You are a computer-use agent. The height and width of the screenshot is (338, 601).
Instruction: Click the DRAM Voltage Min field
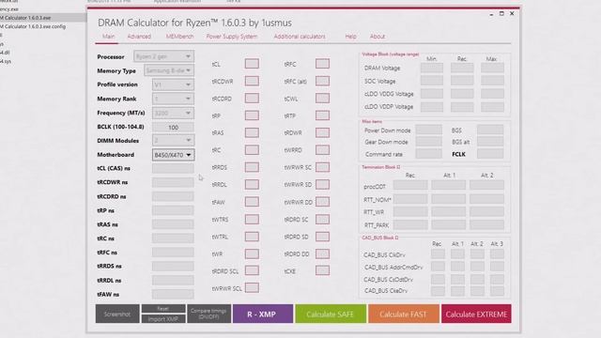[x=432, y=68]
